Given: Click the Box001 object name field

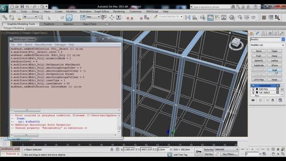Looking at the screenshot, I should (265, 39).
